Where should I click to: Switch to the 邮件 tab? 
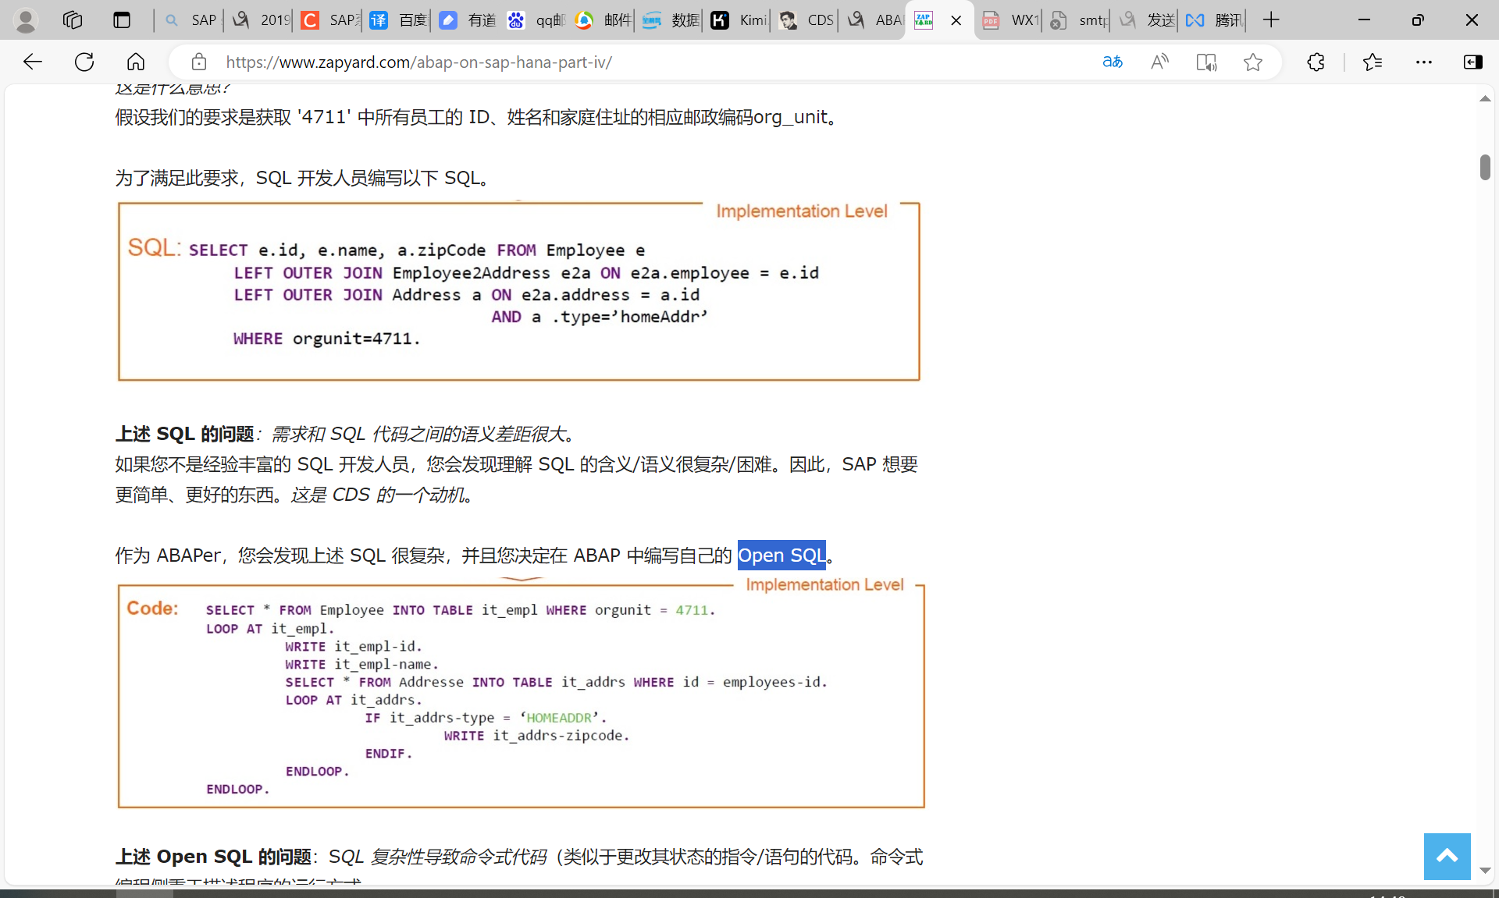tap(603, 20)
